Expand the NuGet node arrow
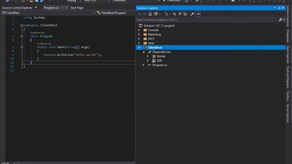292x164 pixels. coord(148,56)
